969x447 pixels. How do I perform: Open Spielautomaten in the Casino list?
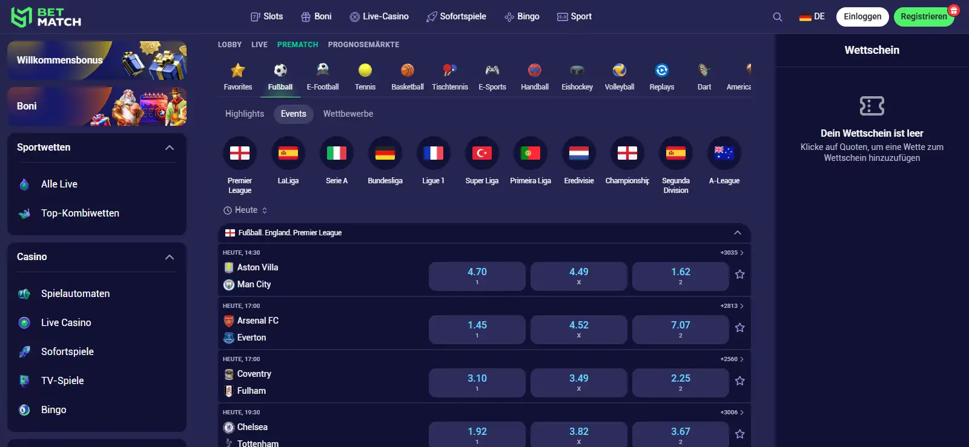pos(75,294)
